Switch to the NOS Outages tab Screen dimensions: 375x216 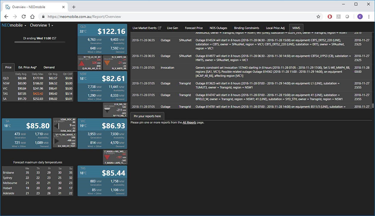point(218,28)
